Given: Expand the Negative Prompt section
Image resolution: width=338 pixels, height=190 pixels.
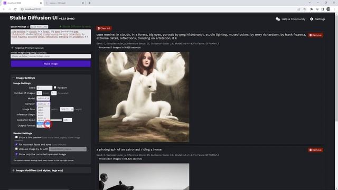Looking at the screenshot, I should click(27, 48).
